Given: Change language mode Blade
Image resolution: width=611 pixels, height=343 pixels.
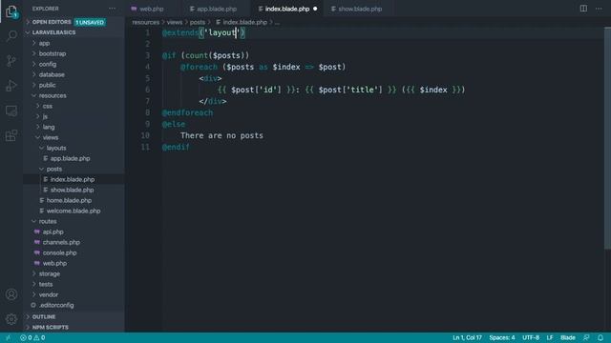Looking at the screenshot, I should [x=568, y=337].
